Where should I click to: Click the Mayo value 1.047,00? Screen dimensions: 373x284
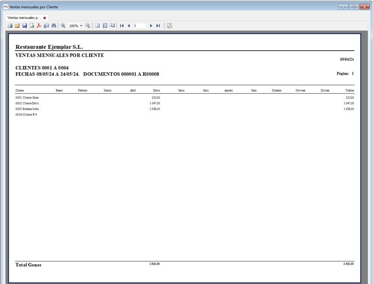pyautogui.click(x=155, y=103)
